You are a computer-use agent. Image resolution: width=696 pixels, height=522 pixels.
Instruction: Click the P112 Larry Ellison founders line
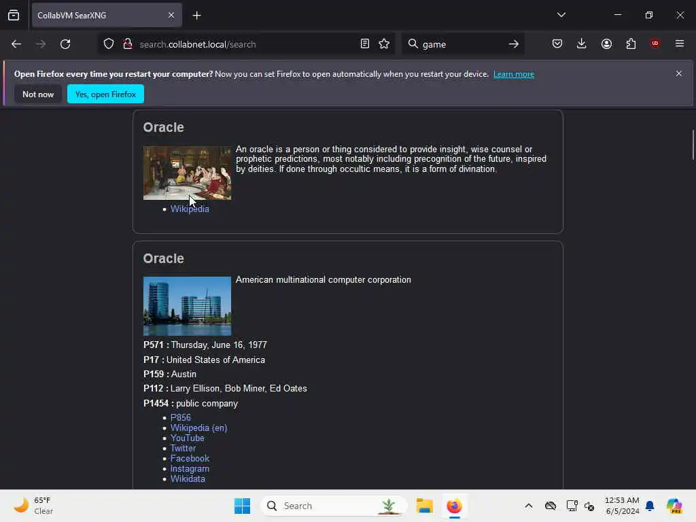click(225, 388)
